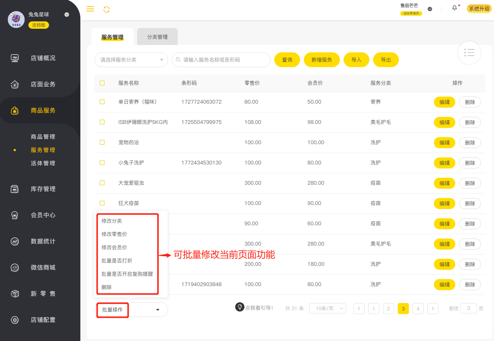Viewport: 494px width, 341px height.
Task: Click the 库存管理 sidebar icon
Action: 15,189
